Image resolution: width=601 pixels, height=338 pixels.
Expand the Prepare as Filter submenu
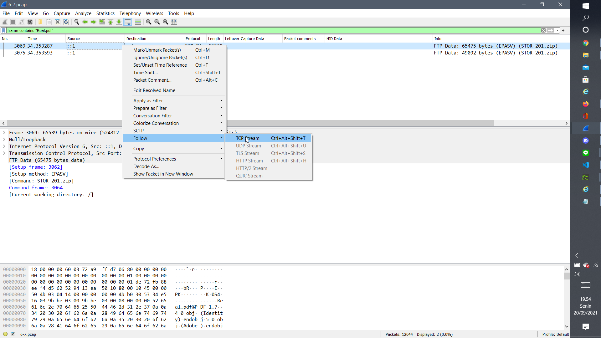point(174,108)
